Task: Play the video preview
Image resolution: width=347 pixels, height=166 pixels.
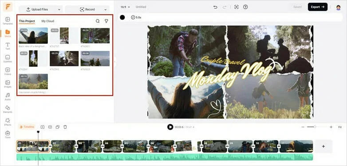Action: (x=170, y=127)
